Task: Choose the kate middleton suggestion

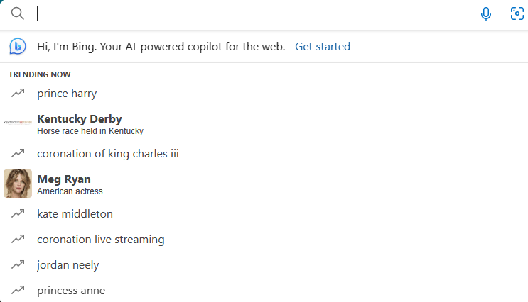Action: coord(75,214)
